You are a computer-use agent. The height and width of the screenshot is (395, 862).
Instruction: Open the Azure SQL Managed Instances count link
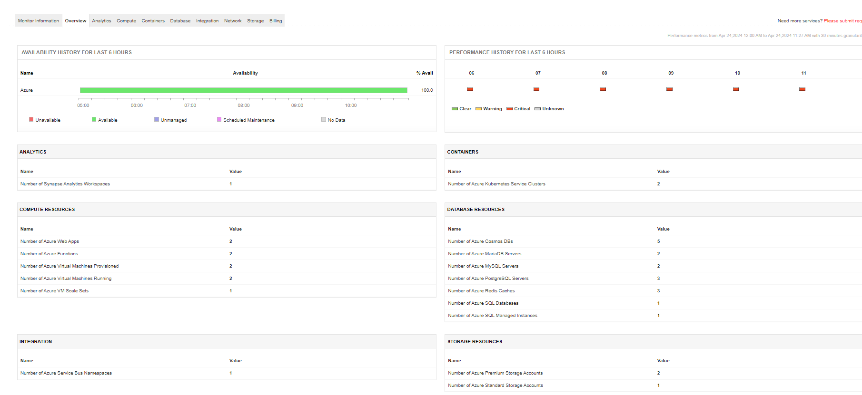click(x=659, y=316)
